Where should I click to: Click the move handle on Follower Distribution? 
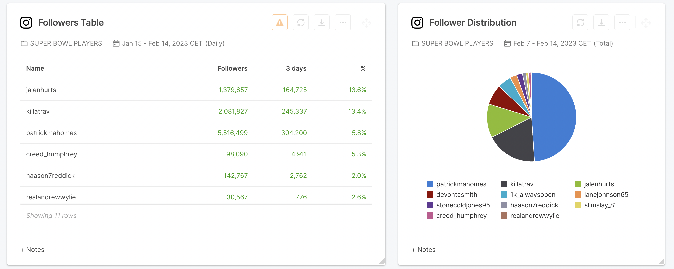(x=646, y=23)
